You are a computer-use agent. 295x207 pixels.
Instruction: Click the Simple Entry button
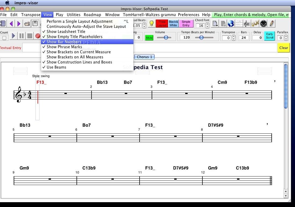click(186, 24)
